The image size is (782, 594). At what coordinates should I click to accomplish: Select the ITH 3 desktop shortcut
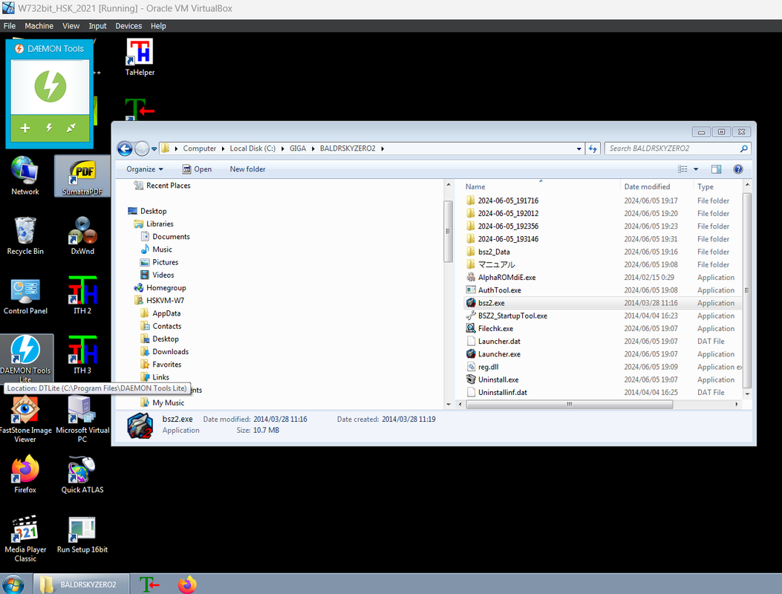82,356
